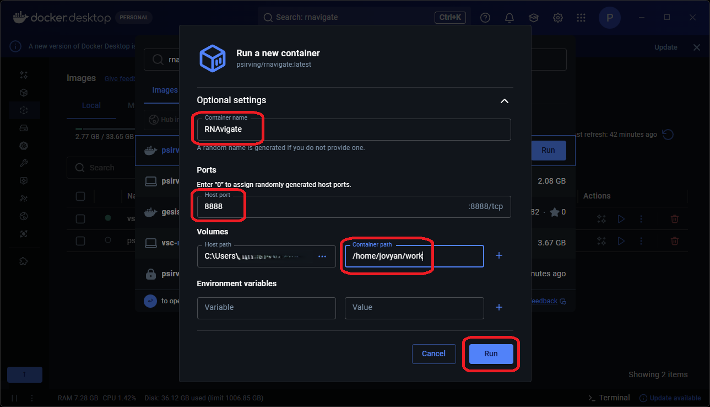Delete image using second row trash icon
The height and width of the screenshot is (407, 710).
click(x=675, y=241)
